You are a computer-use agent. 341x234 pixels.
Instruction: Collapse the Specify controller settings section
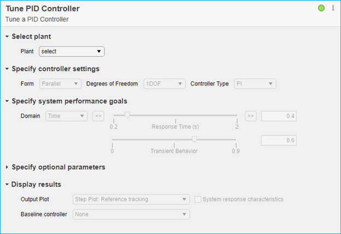[7, 69]
